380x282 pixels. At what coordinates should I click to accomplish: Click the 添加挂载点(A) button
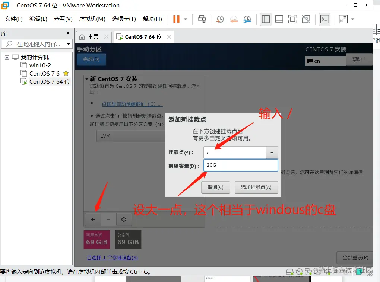coord(256,188)
